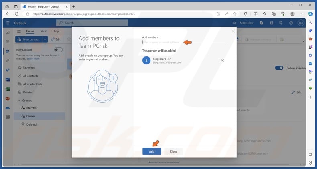Open More apps icon in left rail
This screenshot has height=169, width=317.
[8, 117]
